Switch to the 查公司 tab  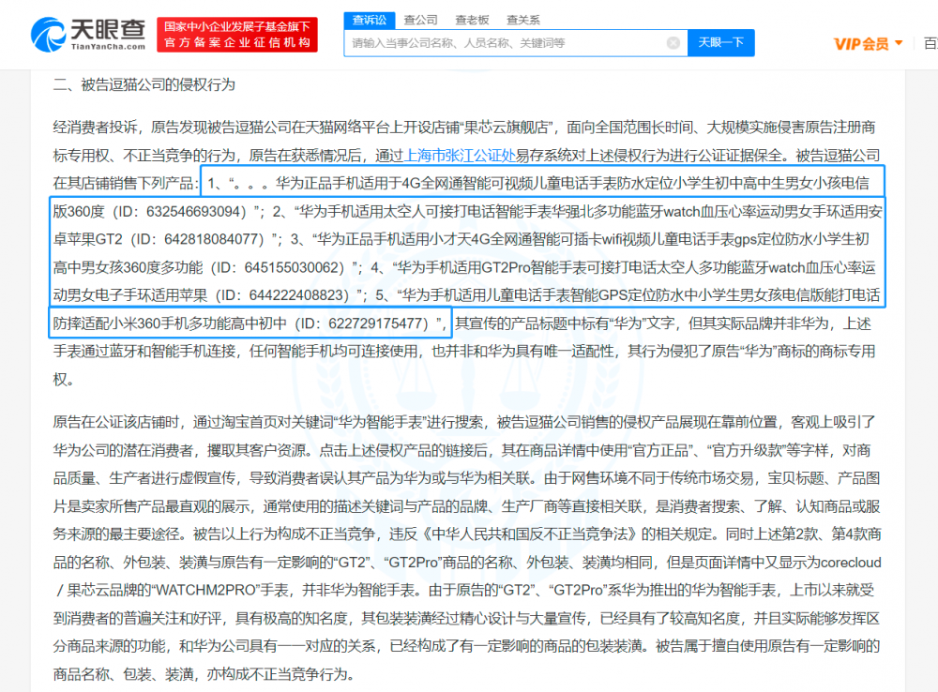(419, 19)
